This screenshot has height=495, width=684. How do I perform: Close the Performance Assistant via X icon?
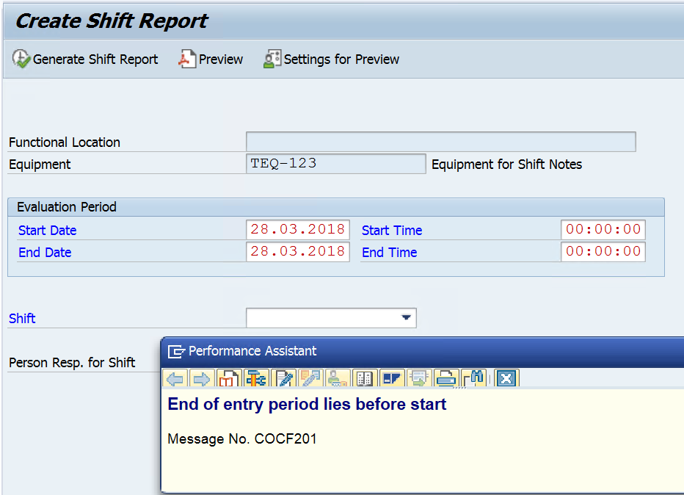(506, 378)
